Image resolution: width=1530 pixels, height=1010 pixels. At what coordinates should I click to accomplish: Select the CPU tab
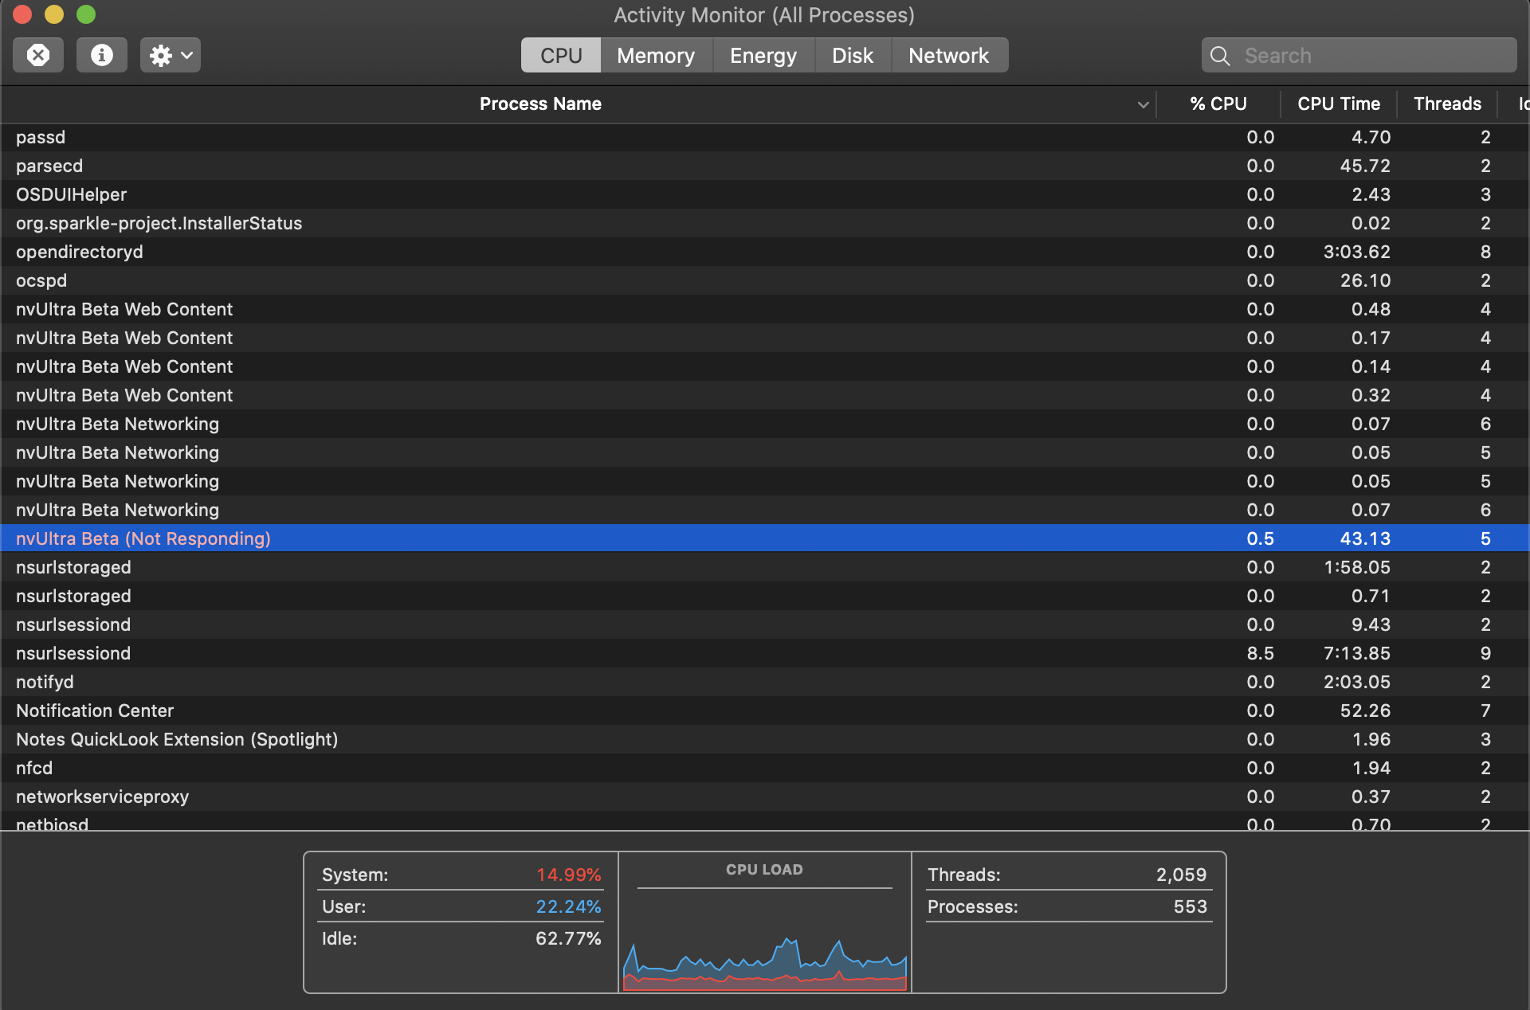561,56
